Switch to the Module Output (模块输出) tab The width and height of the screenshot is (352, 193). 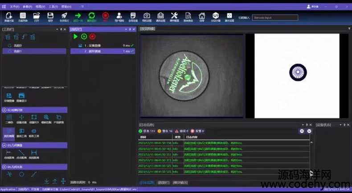[x=180, y=182]
